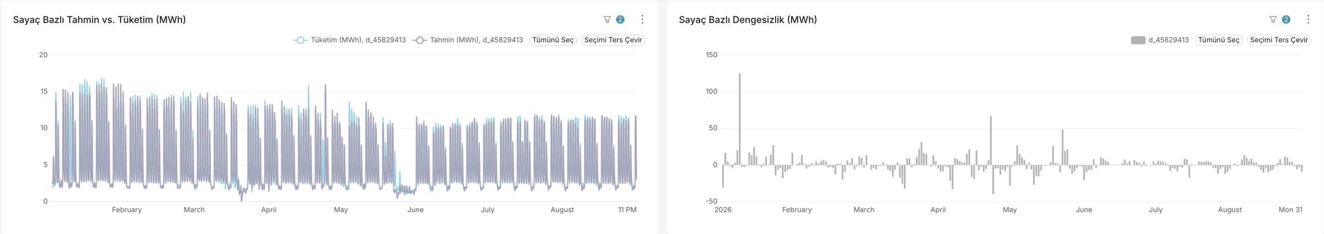Click y-axis value 20 on Tahmin vs. Tüketim chart

point(44,55)
